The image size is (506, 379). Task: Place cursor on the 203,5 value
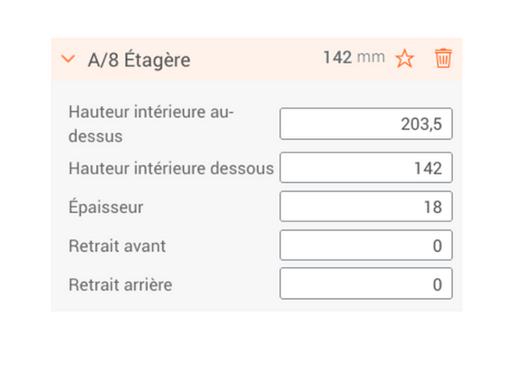(422, 125)
